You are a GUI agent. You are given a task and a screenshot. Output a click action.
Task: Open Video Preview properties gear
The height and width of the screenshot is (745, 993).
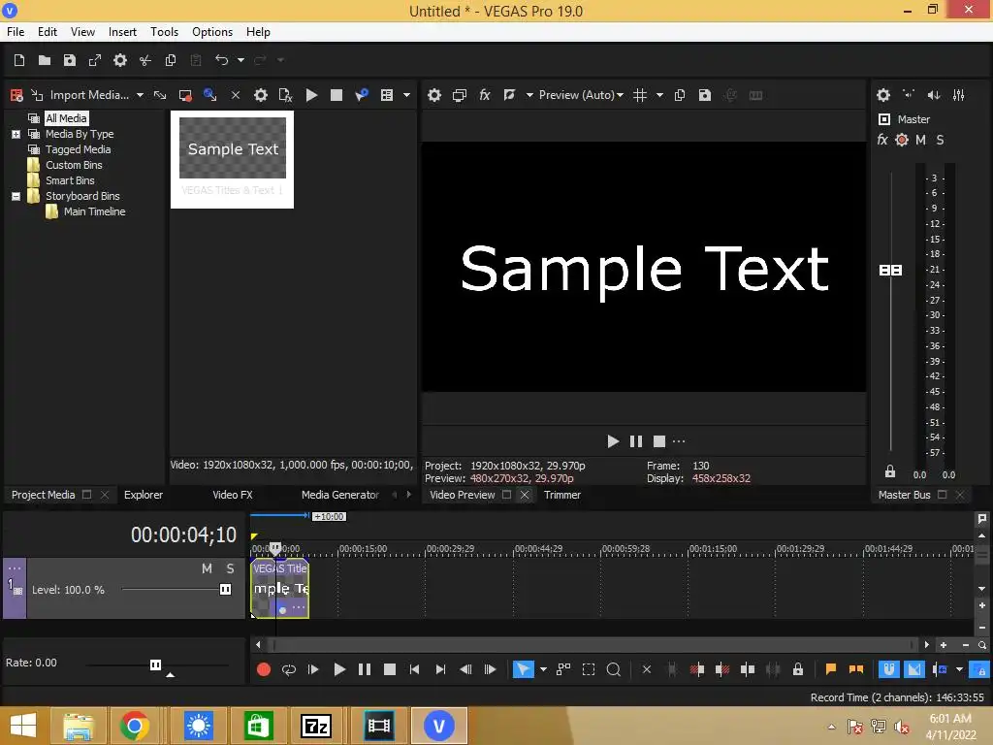pyautogui.click(x=433, y=95)
